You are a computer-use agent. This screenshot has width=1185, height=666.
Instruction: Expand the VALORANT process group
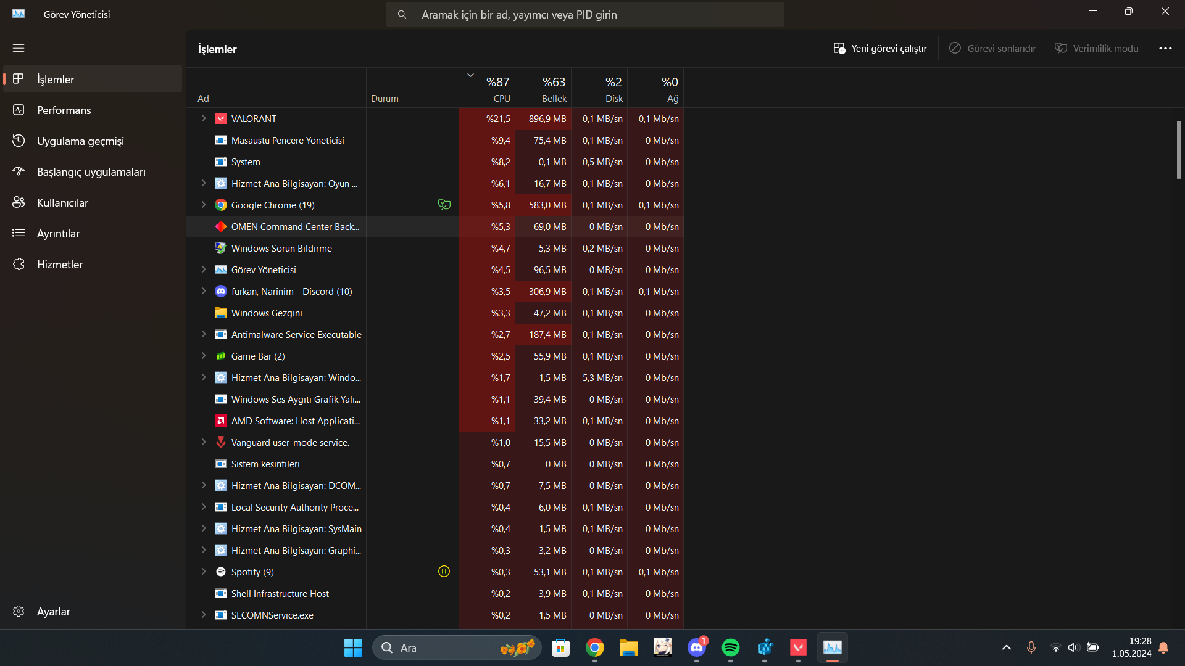click(204, 118)
